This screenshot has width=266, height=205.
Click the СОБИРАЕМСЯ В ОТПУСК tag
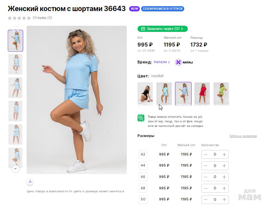click(163, 9)
